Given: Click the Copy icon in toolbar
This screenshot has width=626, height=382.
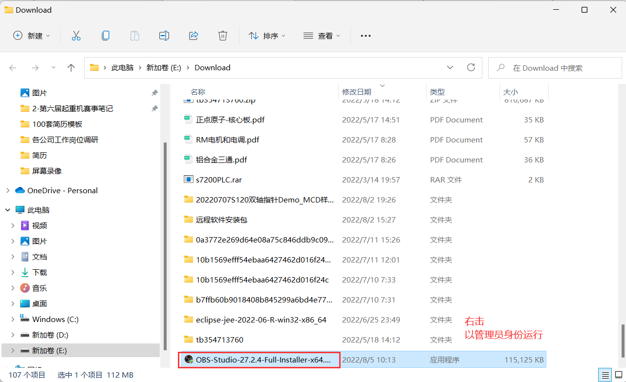Looking at the screenshot, I should 105,36.
